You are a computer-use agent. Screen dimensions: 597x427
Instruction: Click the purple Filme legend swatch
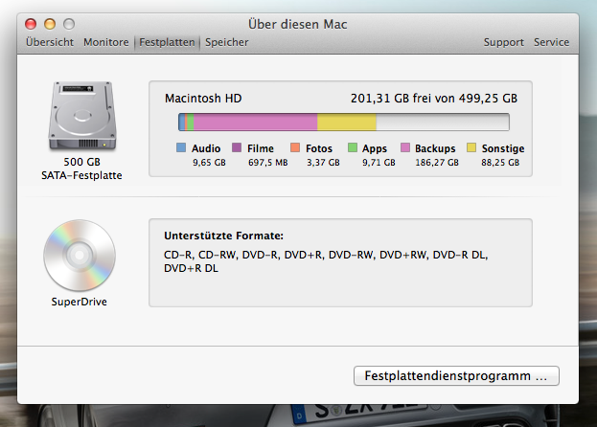click(x=237, y=147)
